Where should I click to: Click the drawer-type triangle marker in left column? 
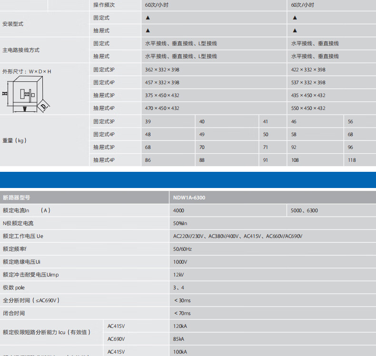(148, 30)
